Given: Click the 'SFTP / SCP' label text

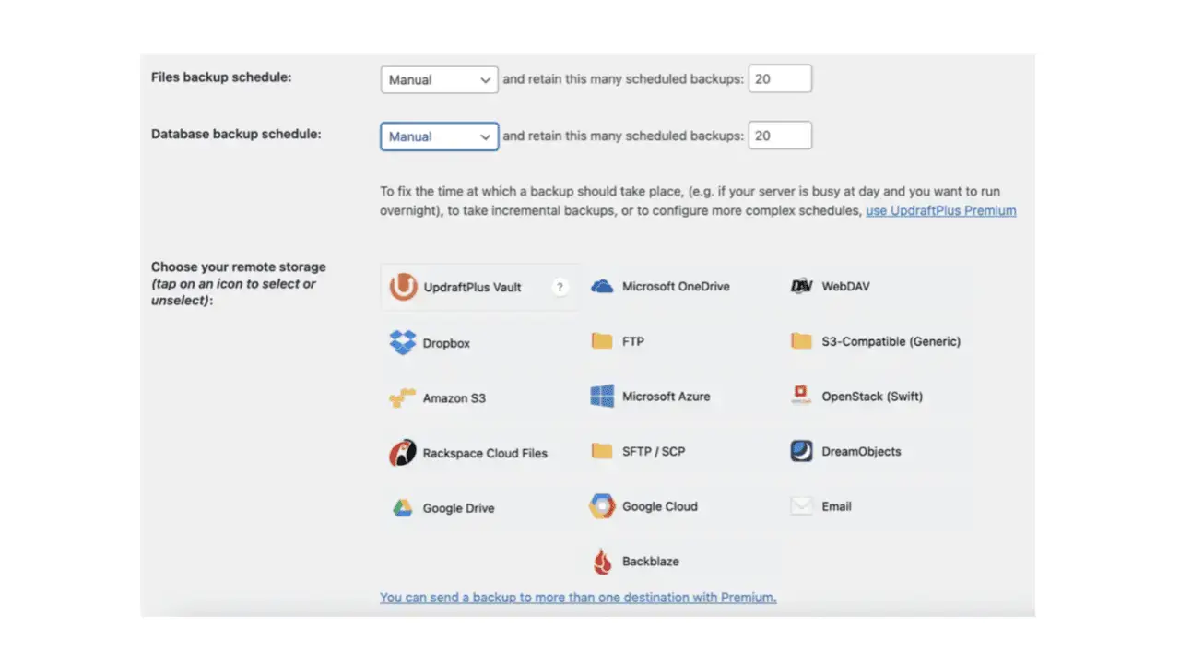Looking at the screenshot, I should click(654, 451).
